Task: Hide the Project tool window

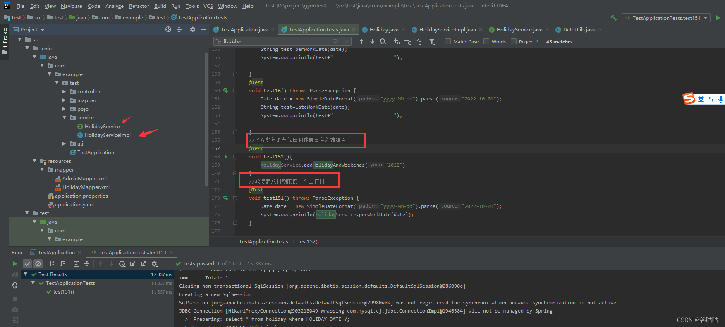Action: point(203,29)
